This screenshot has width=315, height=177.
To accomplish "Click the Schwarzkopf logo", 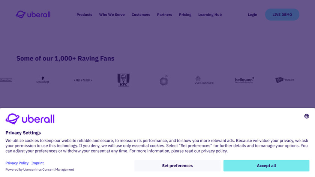I will (42, 80).
